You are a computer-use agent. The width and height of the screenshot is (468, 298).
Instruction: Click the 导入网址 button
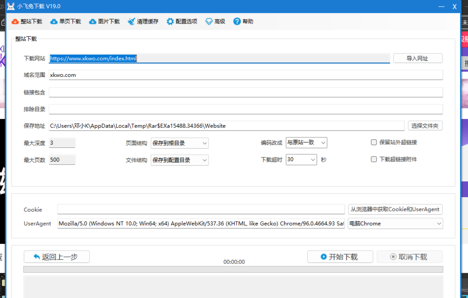(x=417, y=59)
